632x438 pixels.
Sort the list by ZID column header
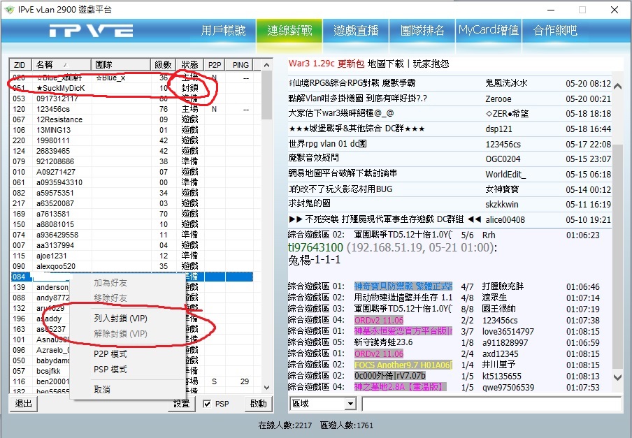(20, 65)
